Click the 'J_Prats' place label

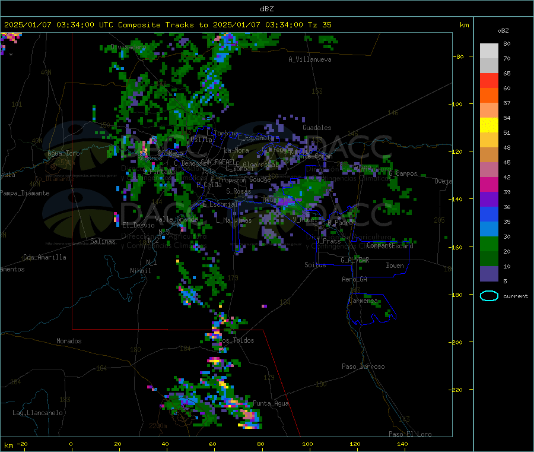tap(328, 241)
